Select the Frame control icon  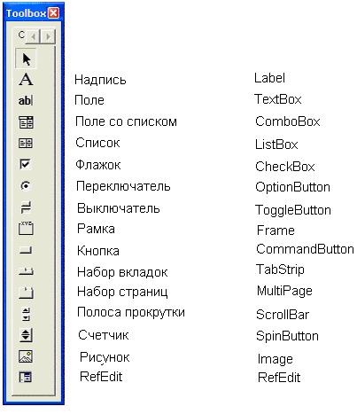26,228
